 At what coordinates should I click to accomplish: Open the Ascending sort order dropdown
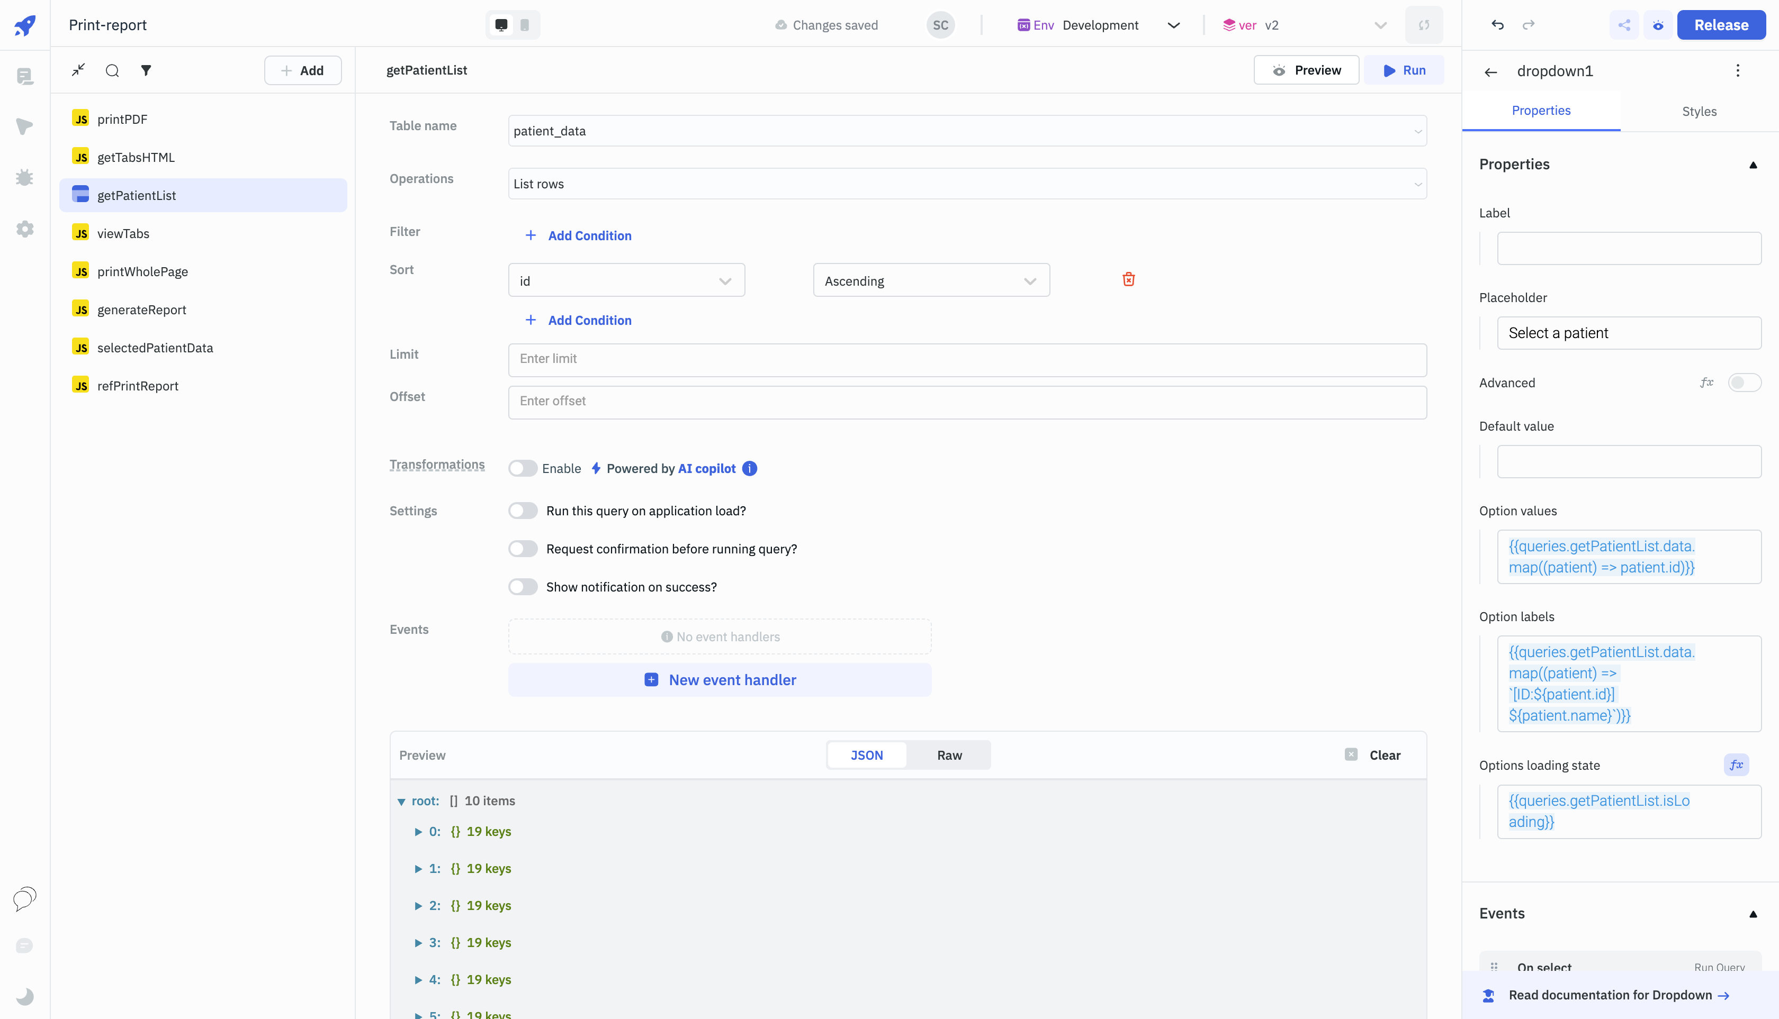pos(931,280)
